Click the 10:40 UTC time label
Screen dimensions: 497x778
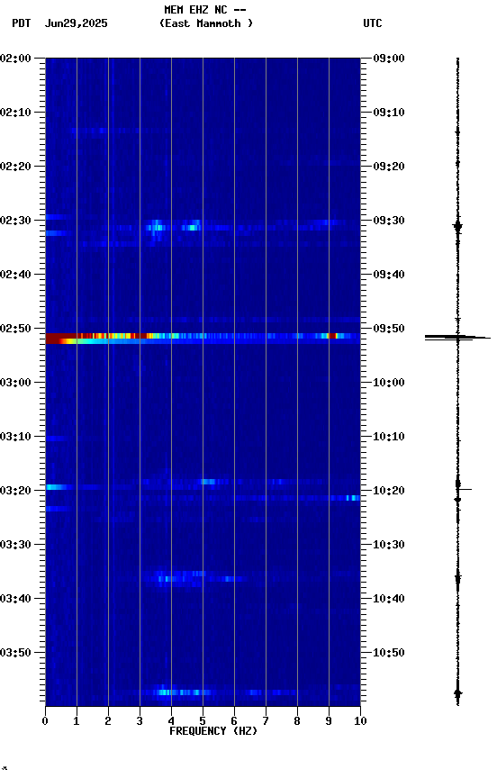tap(389, 599)
